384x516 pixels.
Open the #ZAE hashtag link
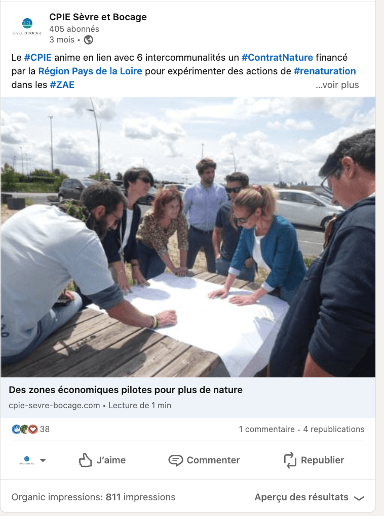pos(62,85)
